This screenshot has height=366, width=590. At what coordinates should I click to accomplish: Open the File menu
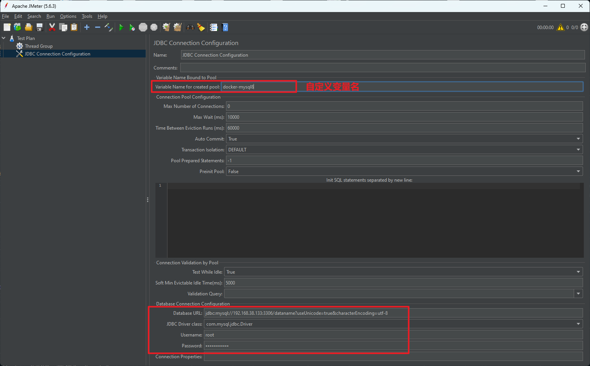5,16
